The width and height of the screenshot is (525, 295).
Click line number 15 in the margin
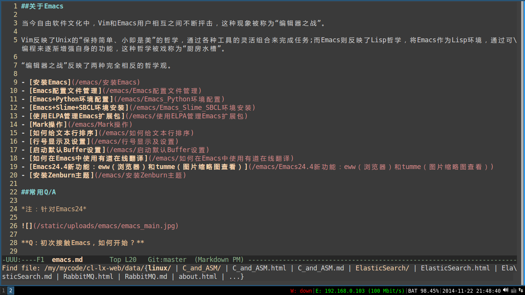[x=13, y=133]
